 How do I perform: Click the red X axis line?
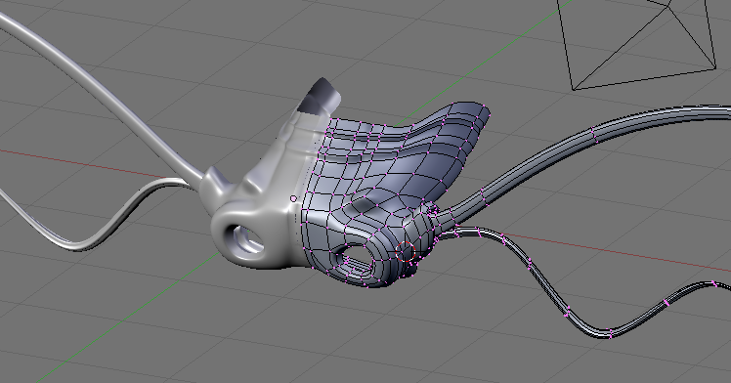point(93,164)
